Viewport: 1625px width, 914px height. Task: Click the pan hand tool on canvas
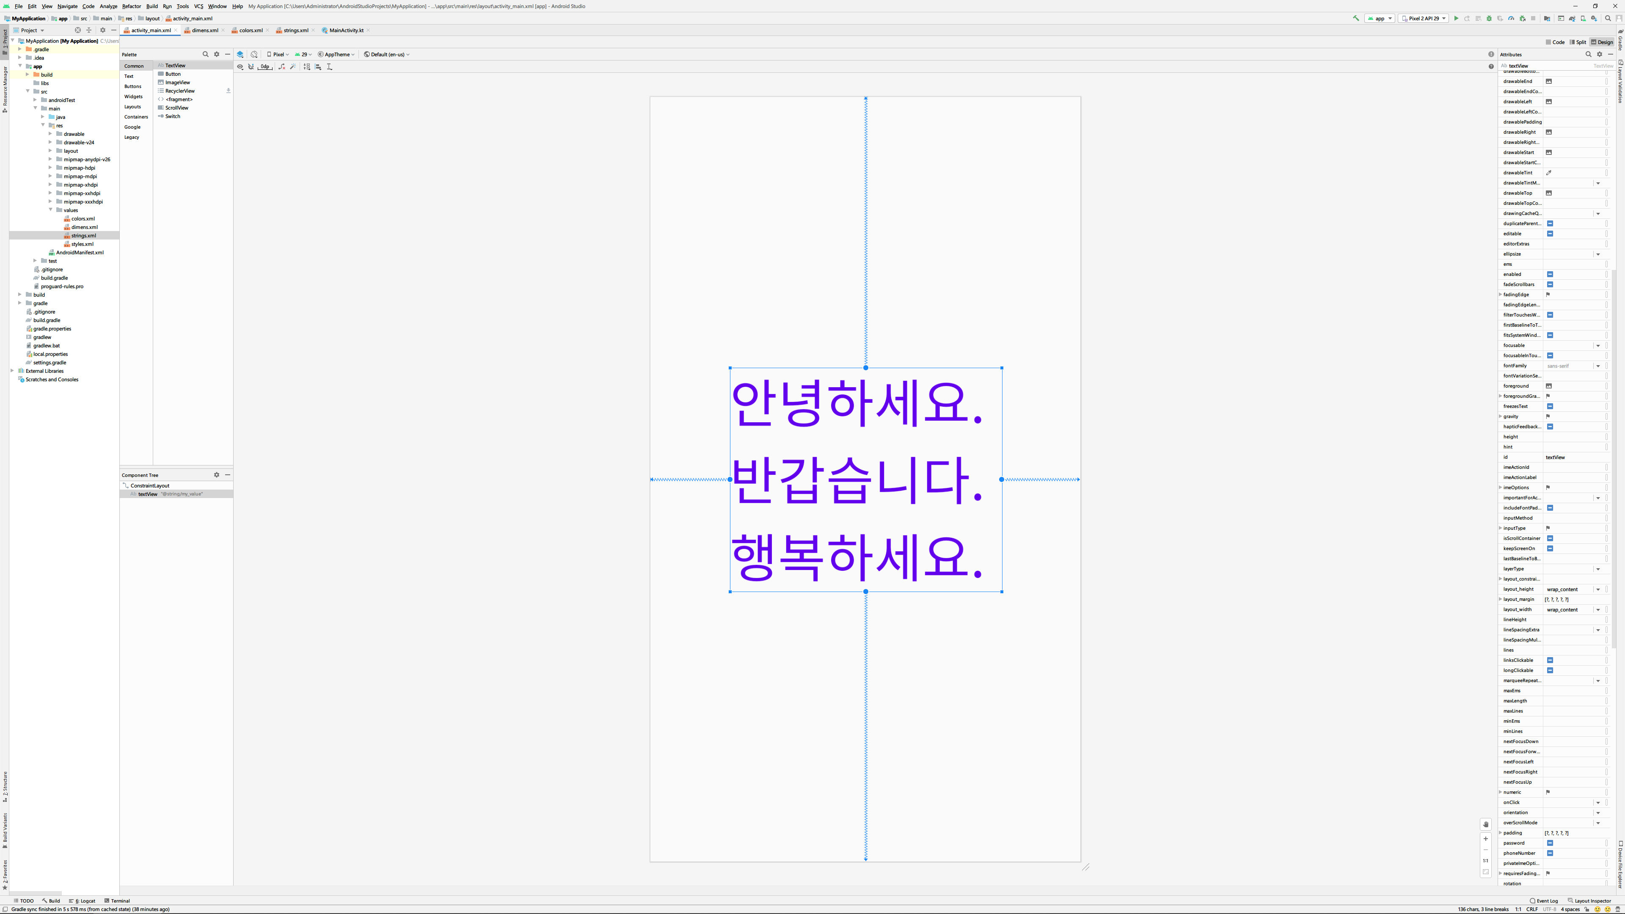(1486, 824)
